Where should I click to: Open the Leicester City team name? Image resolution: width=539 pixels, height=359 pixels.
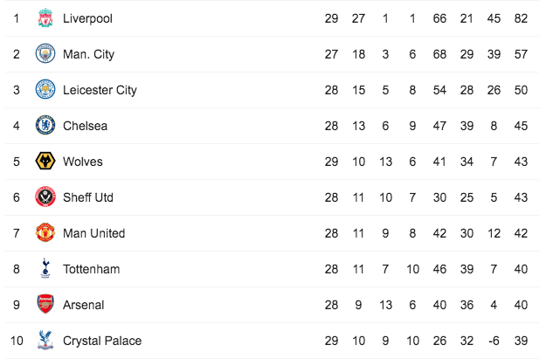pos(100,90)
